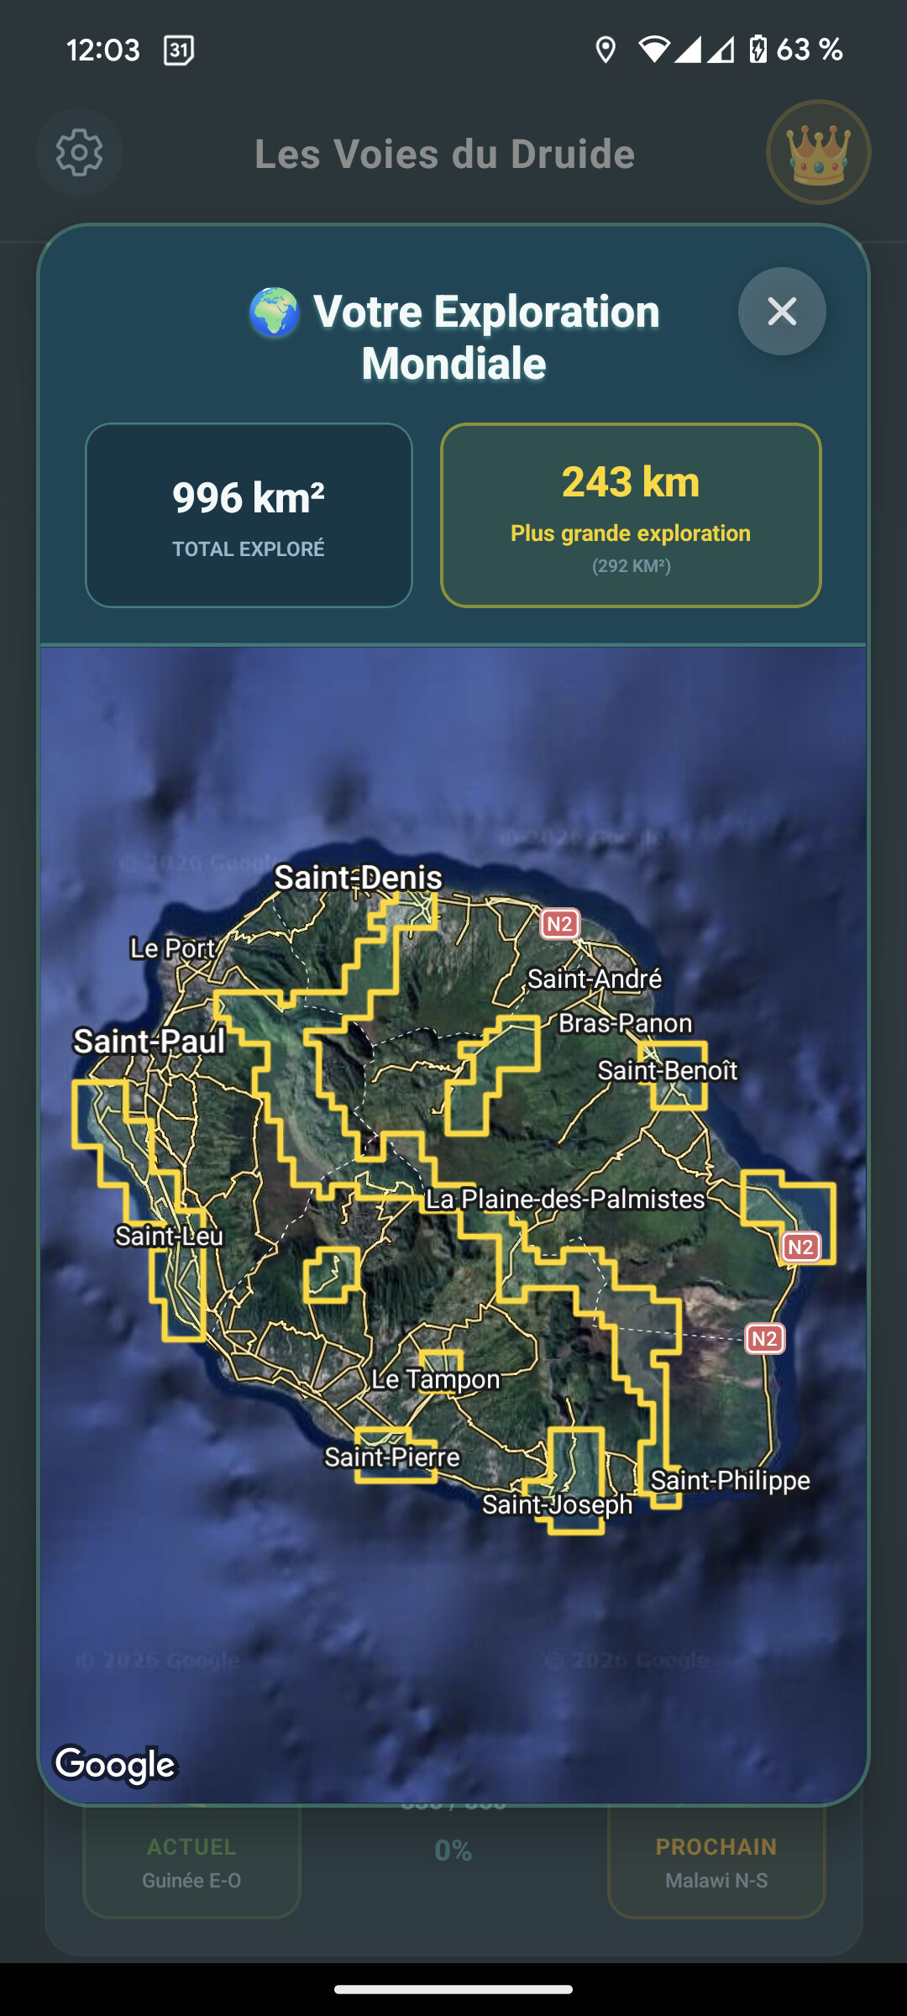Select the Prochain Malawi N-S card

(716, 1863)
